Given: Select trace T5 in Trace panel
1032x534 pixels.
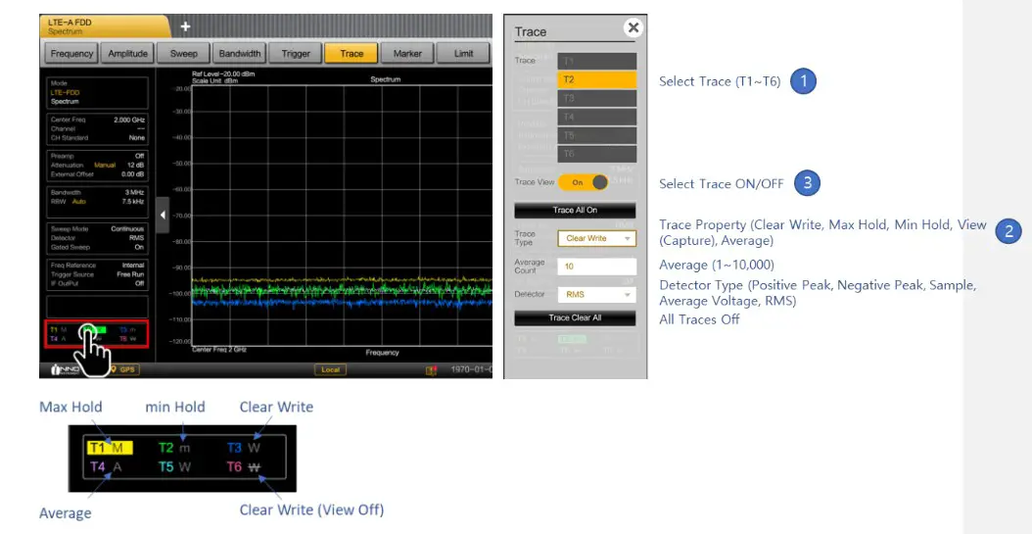Looking at the screenshot, I should (x=597, y=135).
